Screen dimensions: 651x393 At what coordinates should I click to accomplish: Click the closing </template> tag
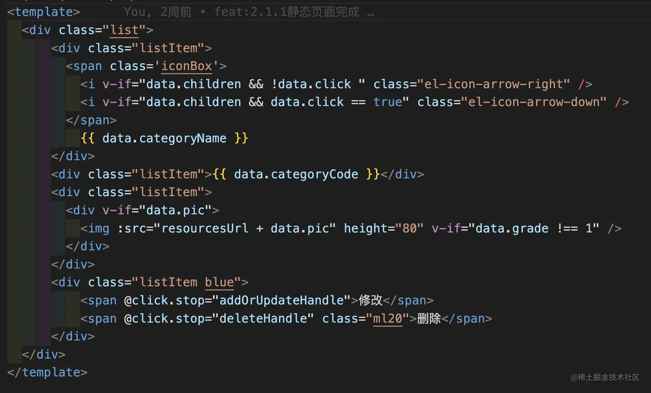pyautogui.click(x=47, y=372)
